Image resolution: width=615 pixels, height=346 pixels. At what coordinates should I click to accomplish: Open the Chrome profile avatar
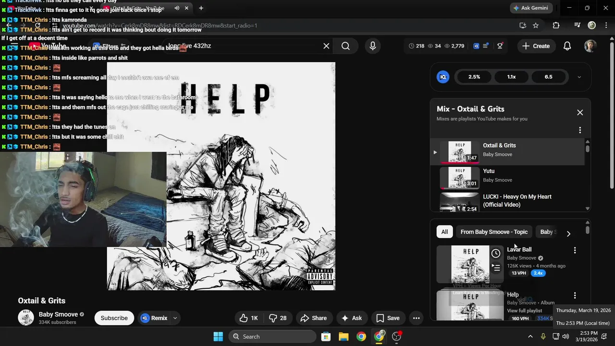pos(592,25)
